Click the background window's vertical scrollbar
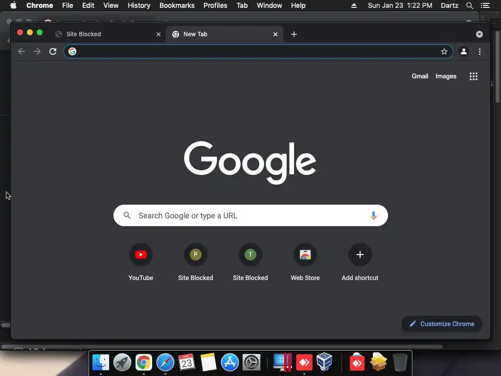Screen dimensions: 501x376 (498, 67)
